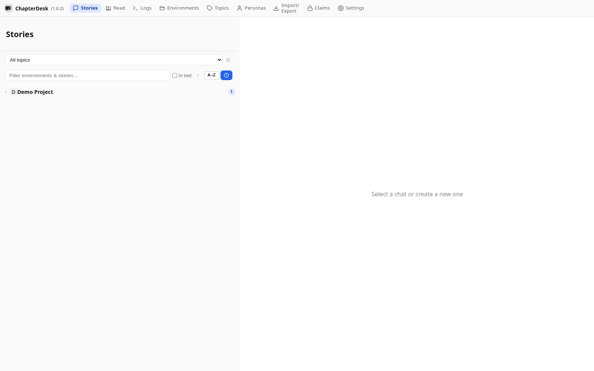The image size is (594, 371).
Task: Switch to the Read tab
Action: click(x=115, y=8)
